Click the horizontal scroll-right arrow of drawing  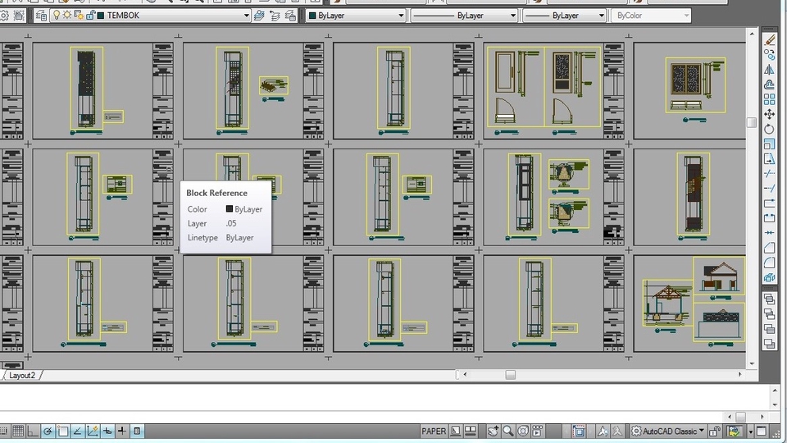click(739, 375)
